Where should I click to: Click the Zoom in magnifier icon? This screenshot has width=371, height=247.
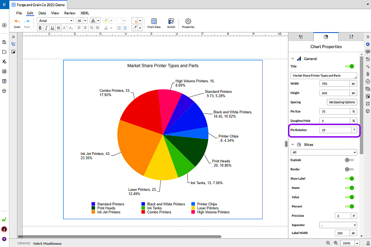point(336,243)
